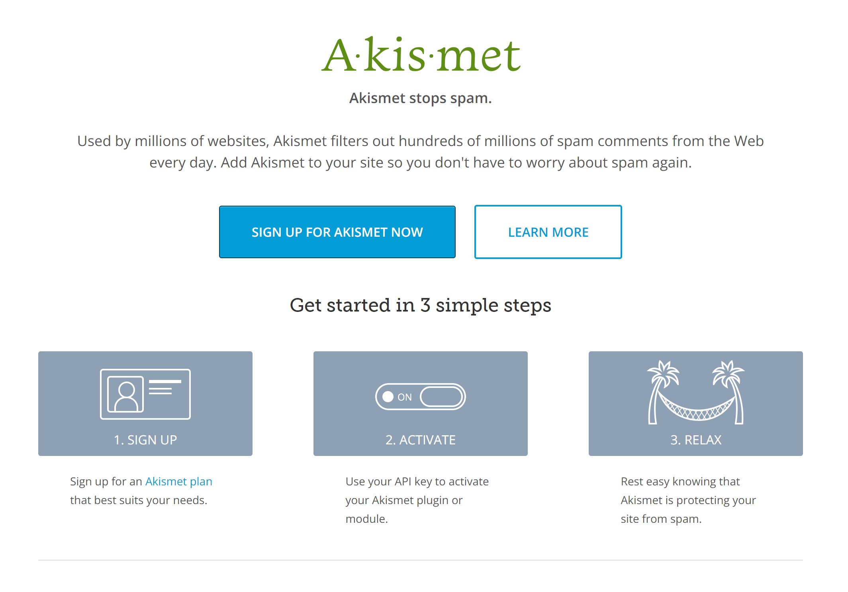Click the Akismet stops spam tagline
Image resolution: width=848 pixels, height=592 pixels.
click(421, 98)
